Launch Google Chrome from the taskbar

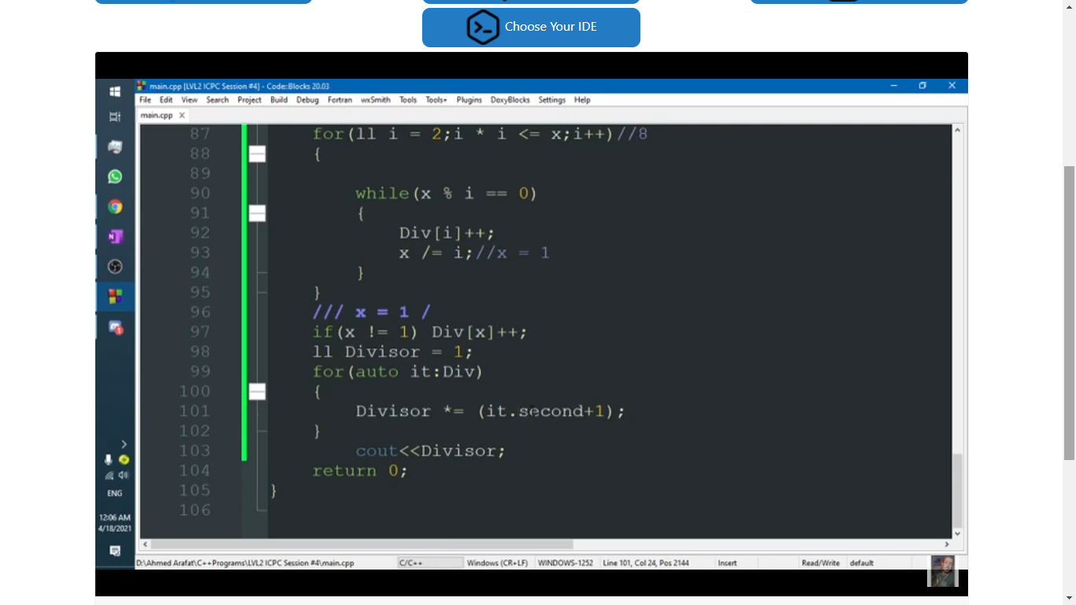(115, 206)
